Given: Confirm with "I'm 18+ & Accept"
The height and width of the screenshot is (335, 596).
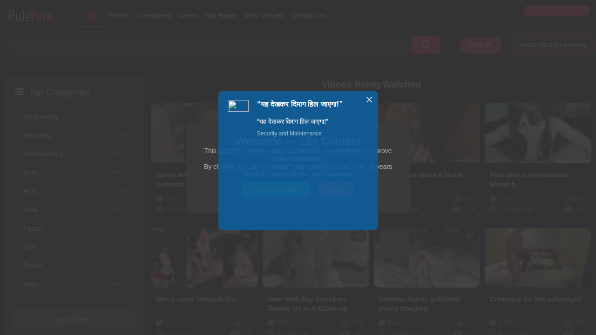Looking at the screenshot, I should tap(276, 189).
